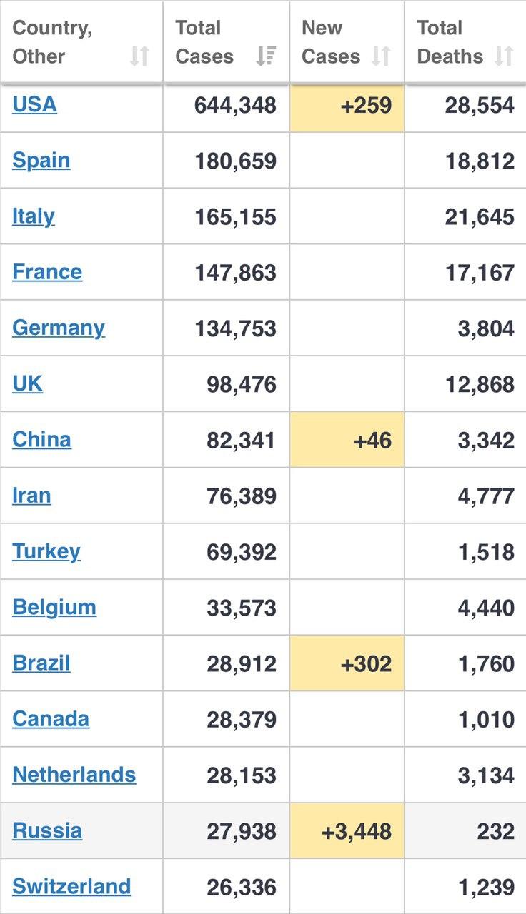Open the France country page link

47,271
